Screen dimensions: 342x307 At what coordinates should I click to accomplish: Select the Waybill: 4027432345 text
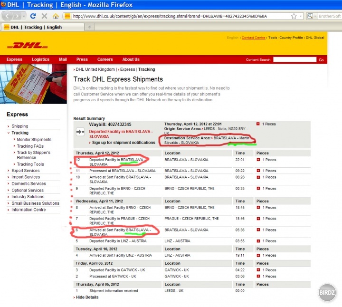[x=110, y=125]
